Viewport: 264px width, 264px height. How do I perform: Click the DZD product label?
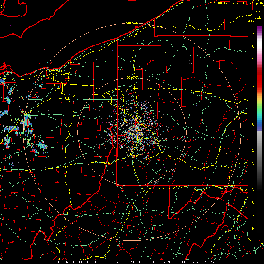258,17
